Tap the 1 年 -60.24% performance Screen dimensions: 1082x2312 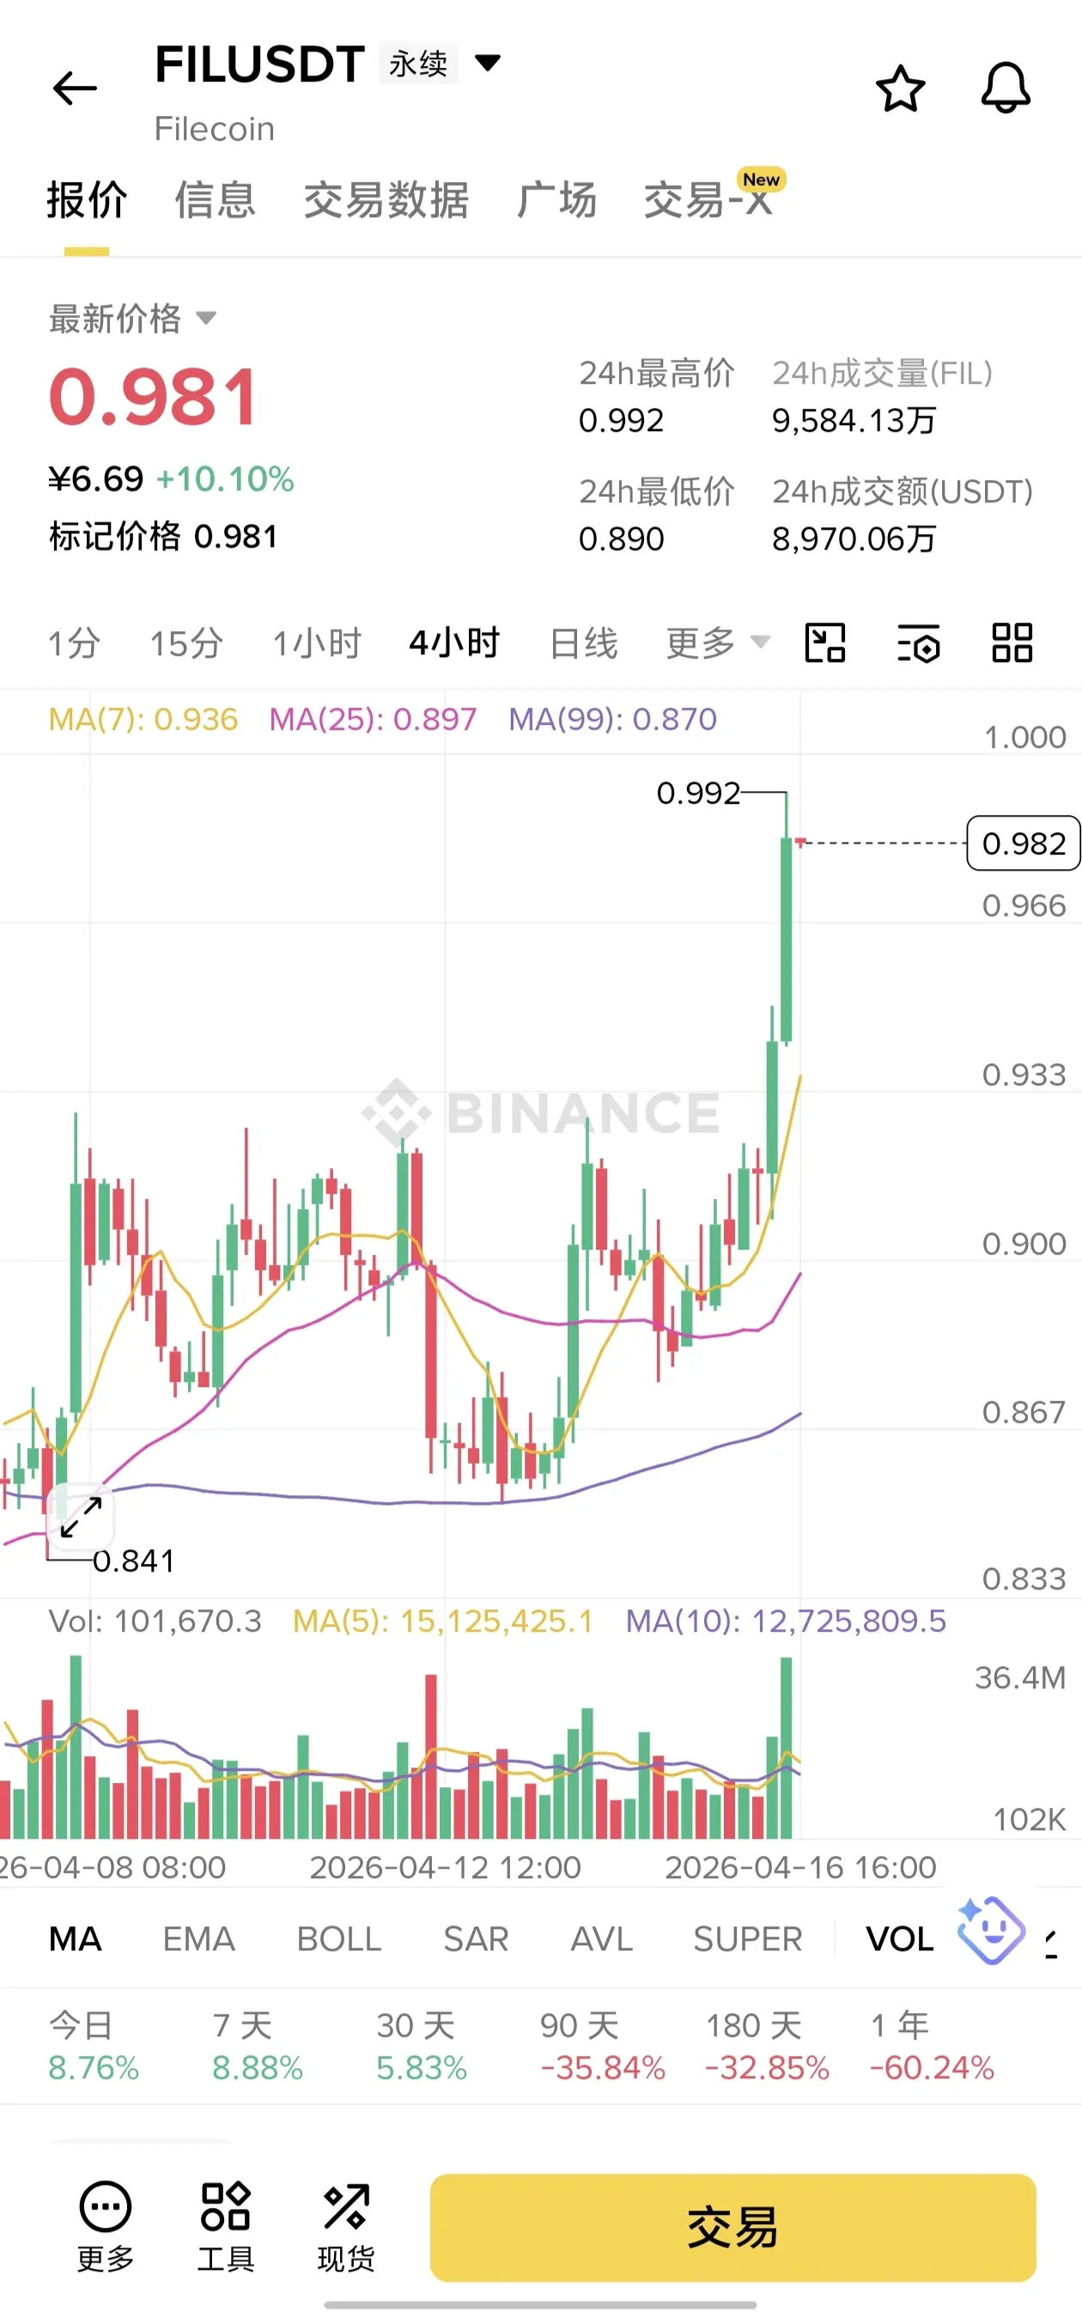tap(931, 2047)
